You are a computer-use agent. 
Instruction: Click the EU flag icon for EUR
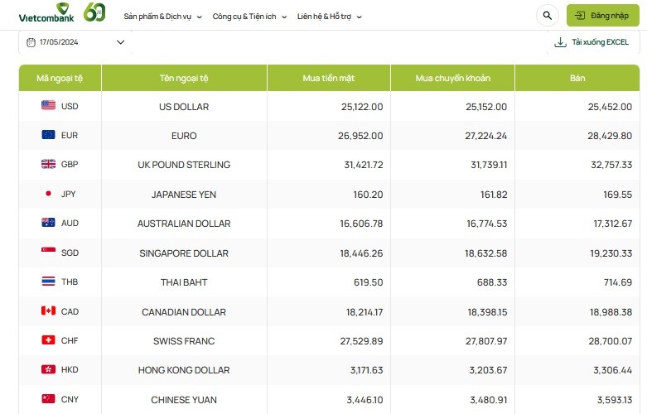48,134
